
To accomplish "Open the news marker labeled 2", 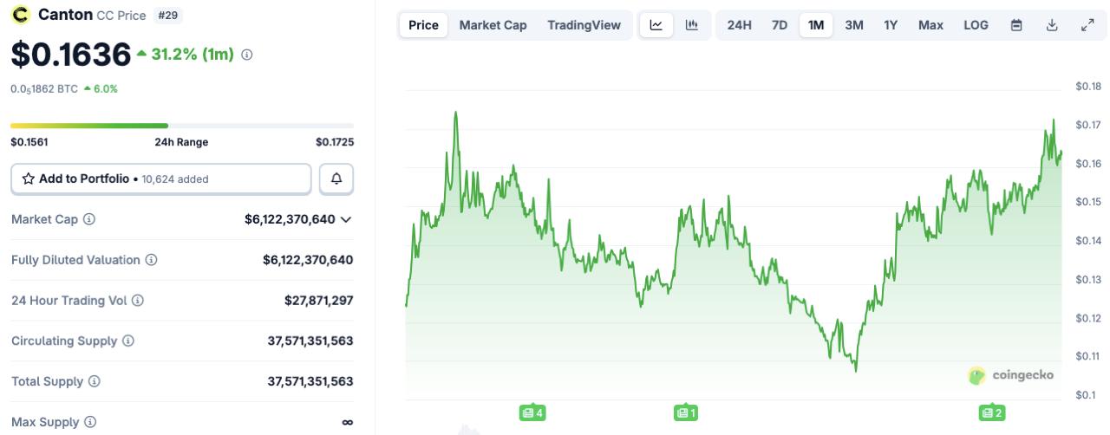I will coord(991,412).
